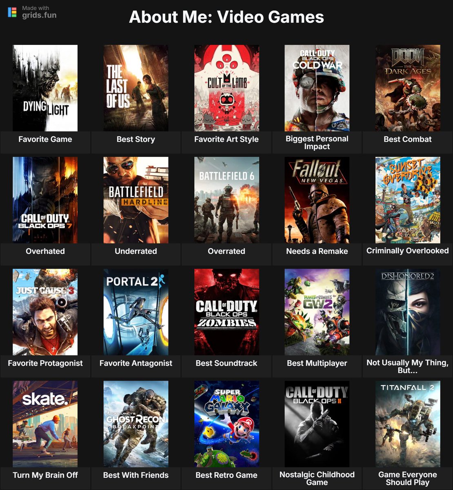Choose the Just Cause 3 cover
453x490 pixels.
(45, 312)
